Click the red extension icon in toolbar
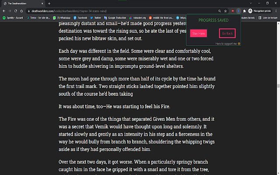The height and width of the screenshot is (175, 280). point(232,11)
